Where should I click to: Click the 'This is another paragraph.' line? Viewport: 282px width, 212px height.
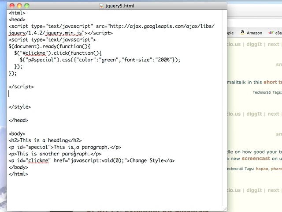tap(55, 154)
